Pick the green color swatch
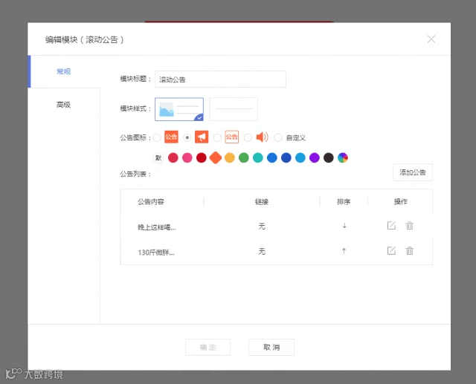Viewport: 476px width, 384px height. tap(244, 157)
